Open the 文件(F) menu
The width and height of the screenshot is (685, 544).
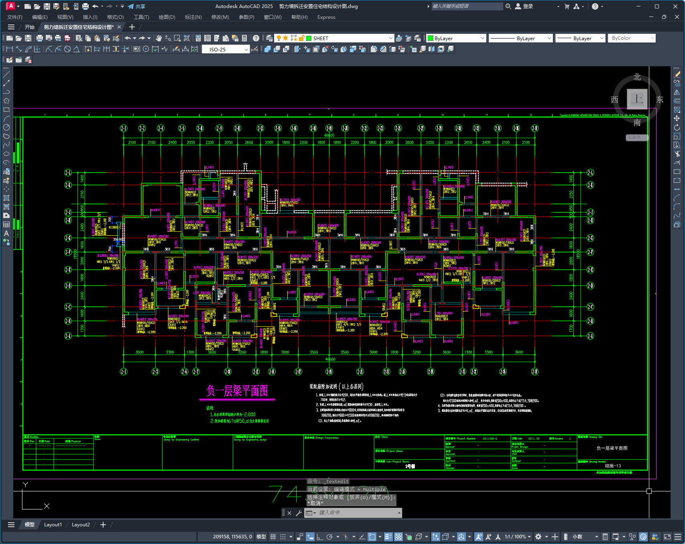point(15,17)
